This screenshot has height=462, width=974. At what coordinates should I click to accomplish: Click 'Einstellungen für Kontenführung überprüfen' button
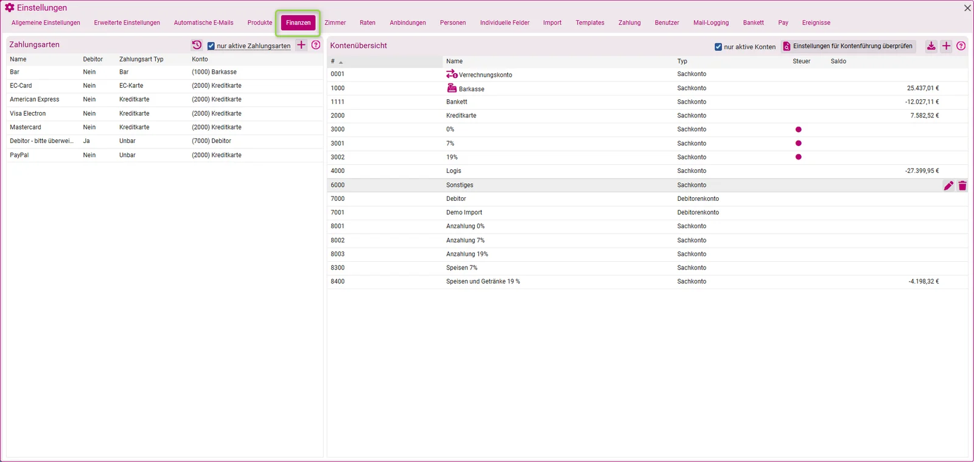coord(849,46)
